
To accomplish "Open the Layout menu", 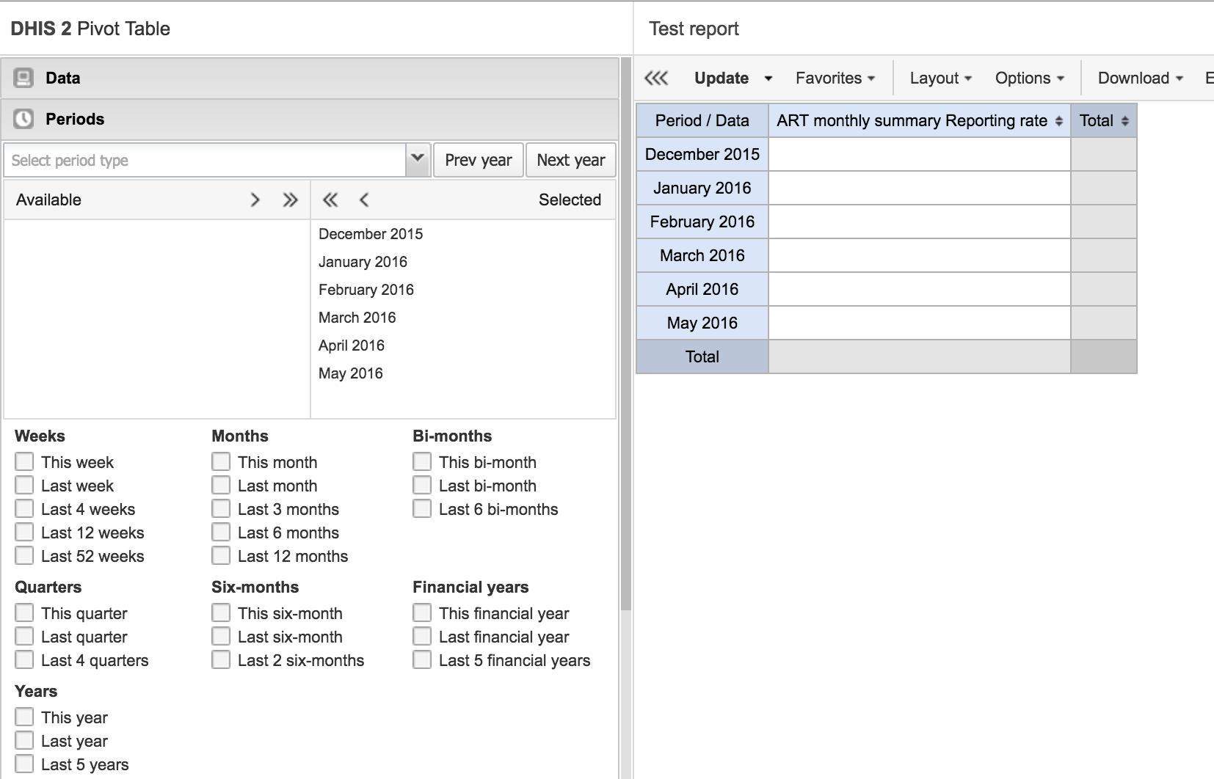I will [x=940, y=78].
